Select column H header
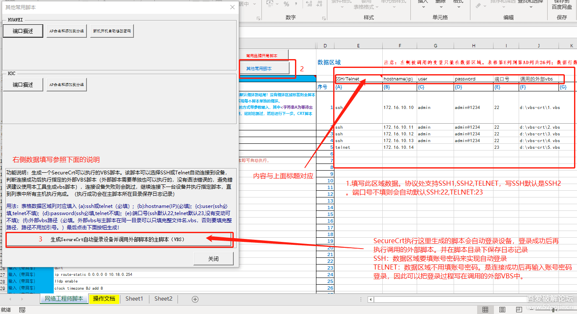The width and height of the screenshot is (577, 314). coord(473,45)
